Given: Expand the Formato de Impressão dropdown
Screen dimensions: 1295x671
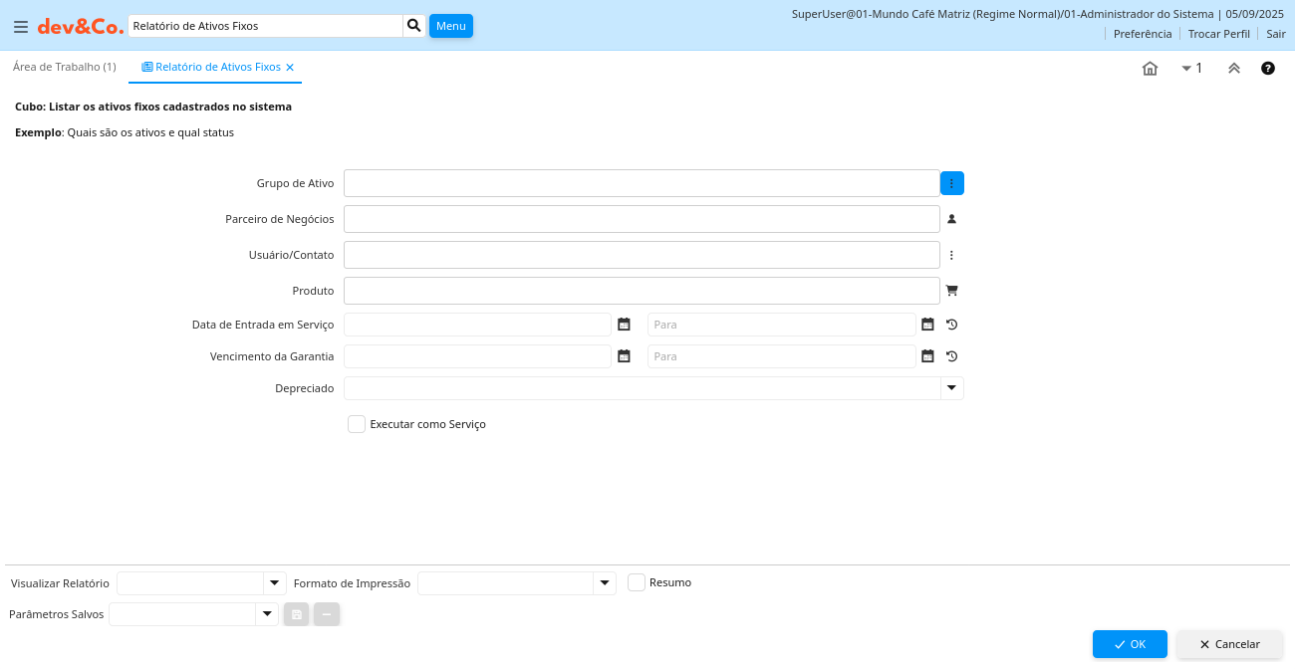Looking at the screenshot, I should pyautogui.click(x=604, y=583).
